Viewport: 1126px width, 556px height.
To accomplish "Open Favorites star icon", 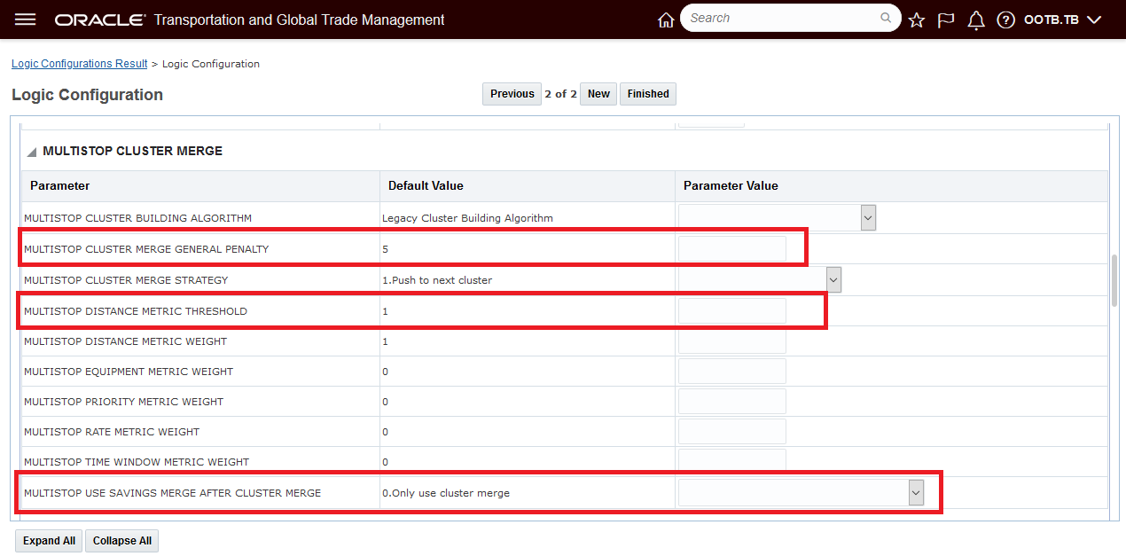I will click(x=917, y=20).
